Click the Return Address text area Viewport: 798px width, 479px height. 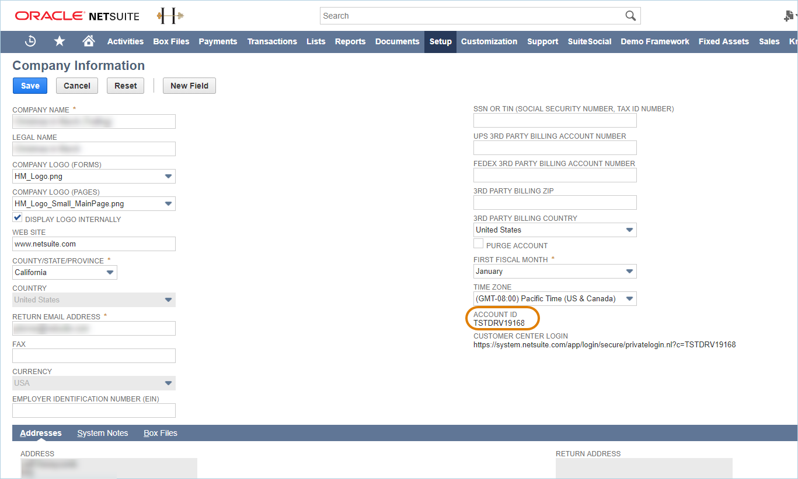[x=644, y=468]
